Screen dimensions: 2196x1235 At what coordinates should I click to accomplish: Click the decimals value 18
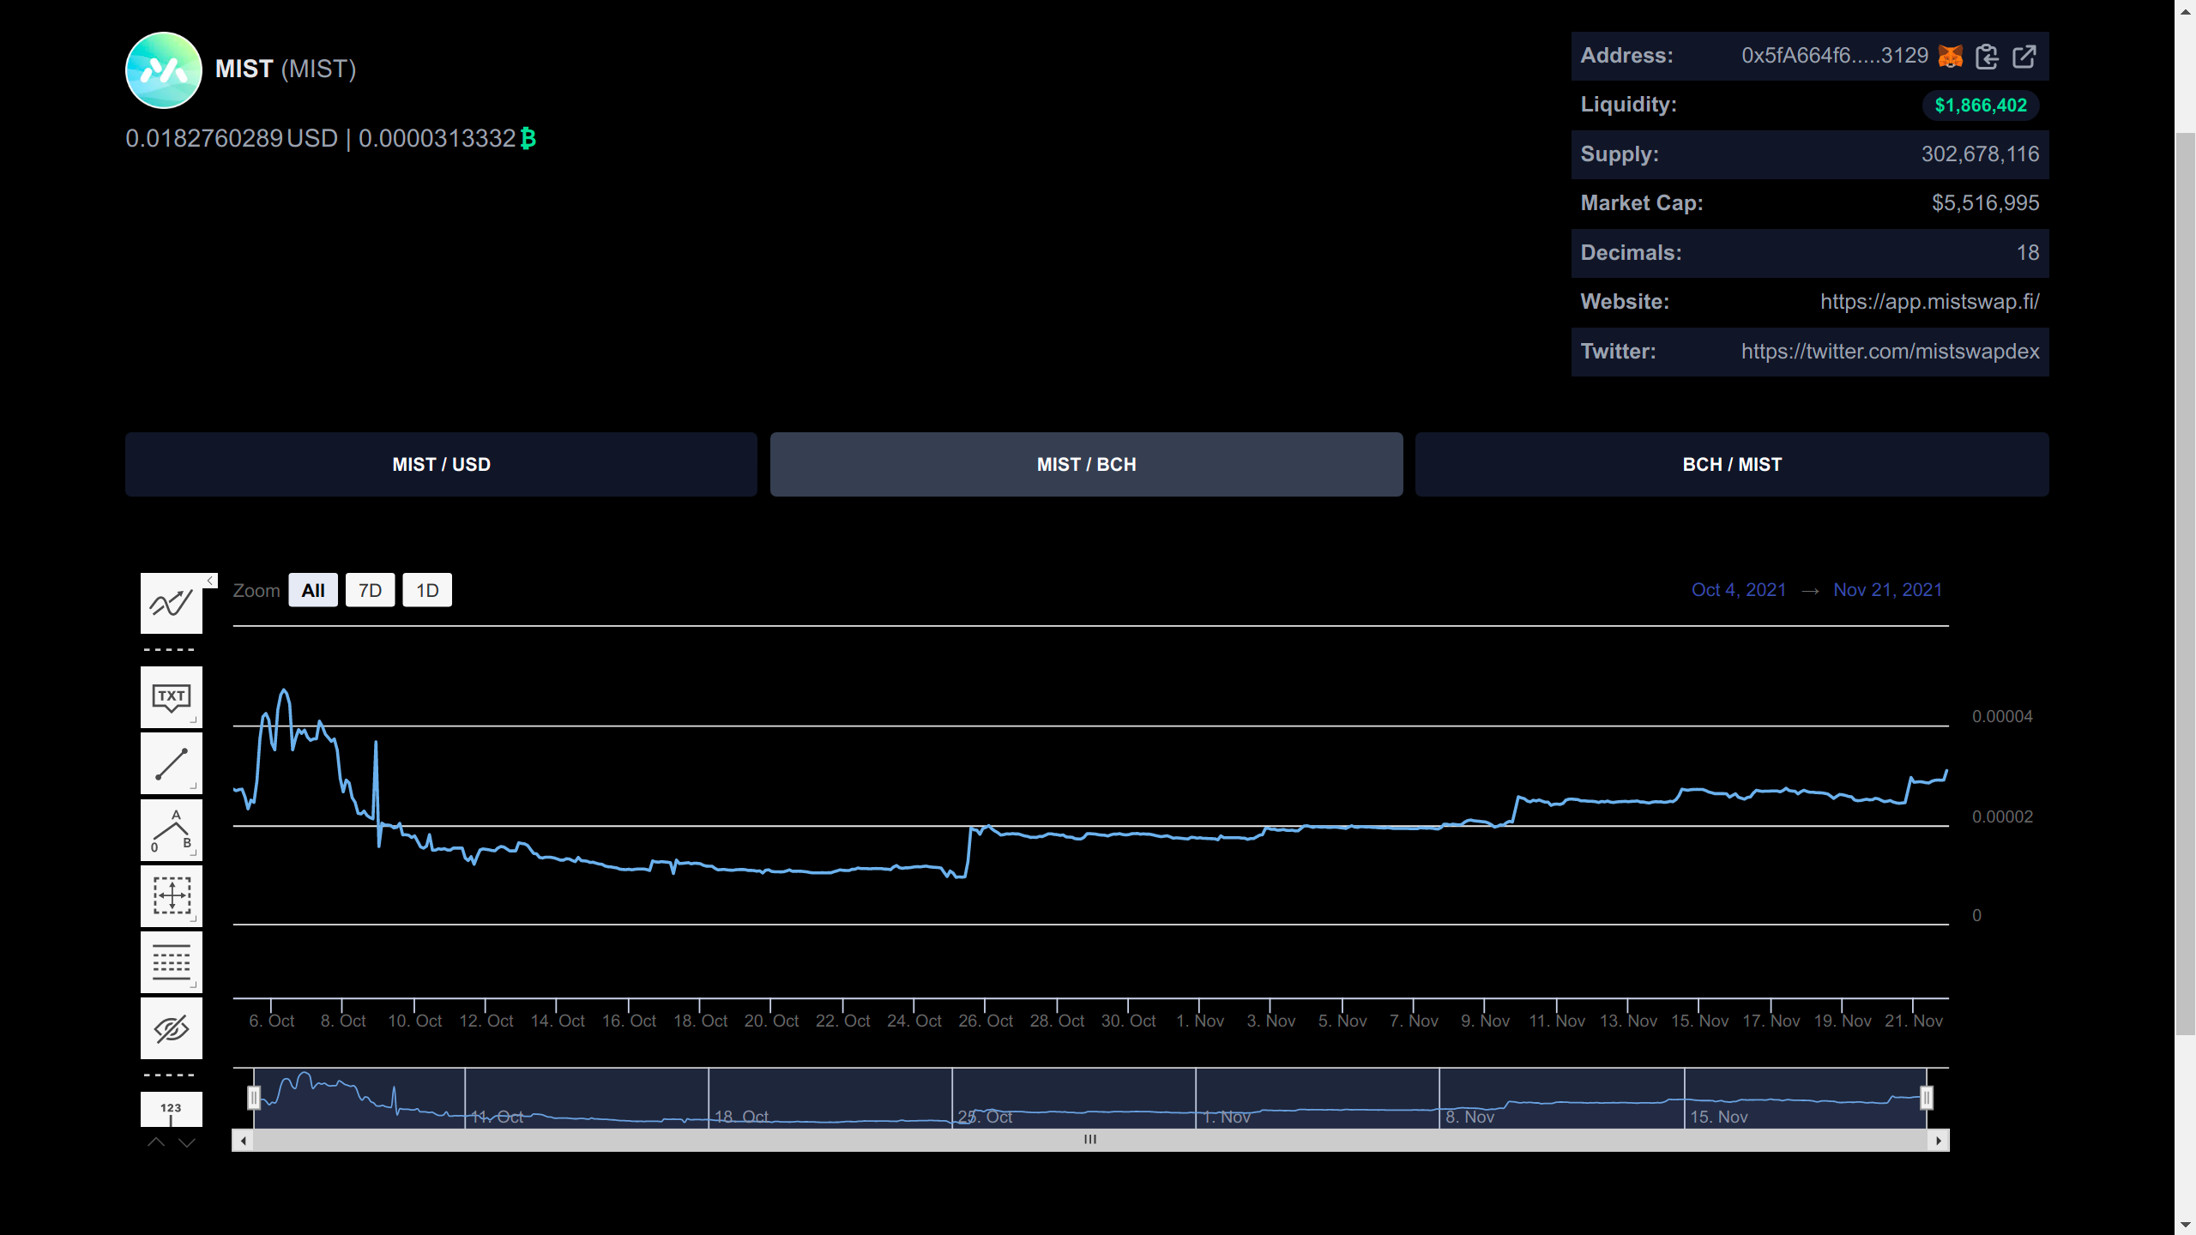click(x=2028, y=253)
